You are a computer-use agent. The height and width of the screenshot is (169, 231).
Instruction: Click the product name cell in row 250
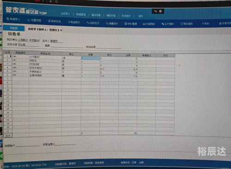tap(45, 72)
